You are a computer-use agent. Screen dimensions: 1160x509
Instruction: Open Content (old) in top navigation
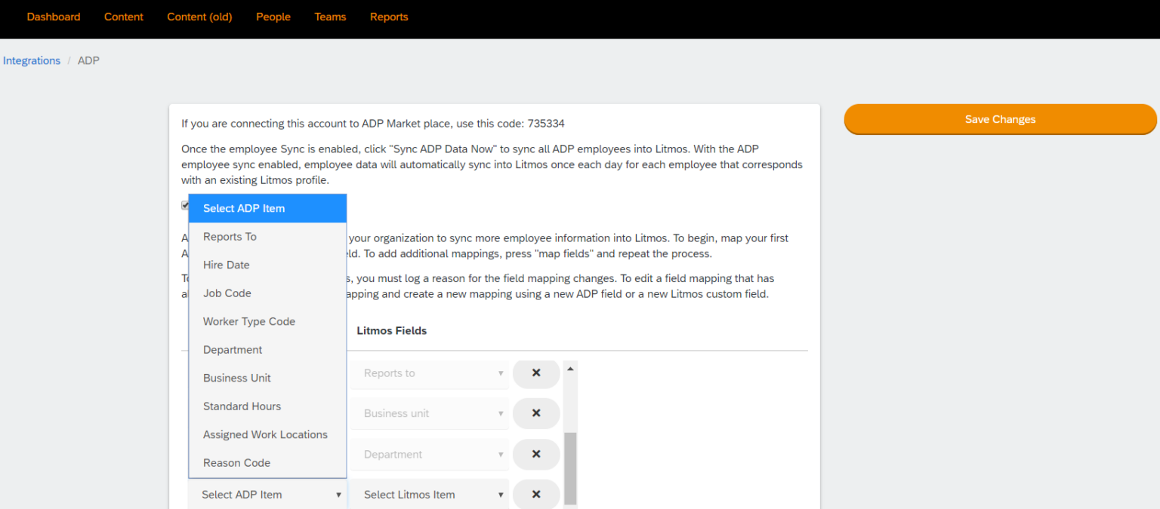point(199,17)
